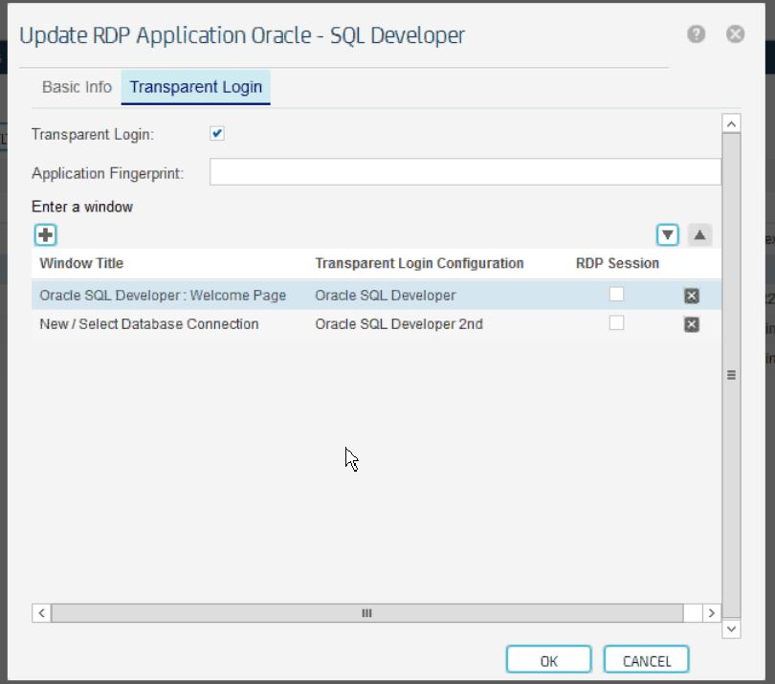
Task: Enable RDP Session for Database Connection row
Action: (x=616, y=322)
